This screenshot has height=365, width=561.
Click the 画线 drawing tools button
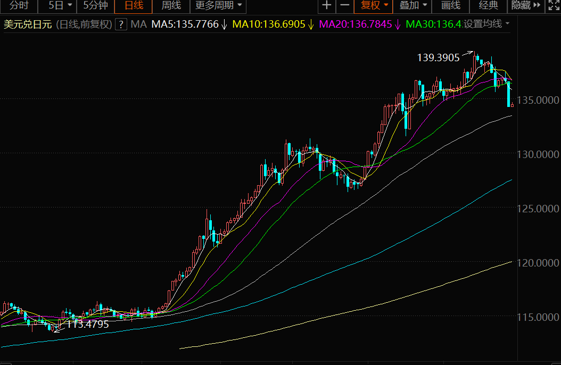451,6
